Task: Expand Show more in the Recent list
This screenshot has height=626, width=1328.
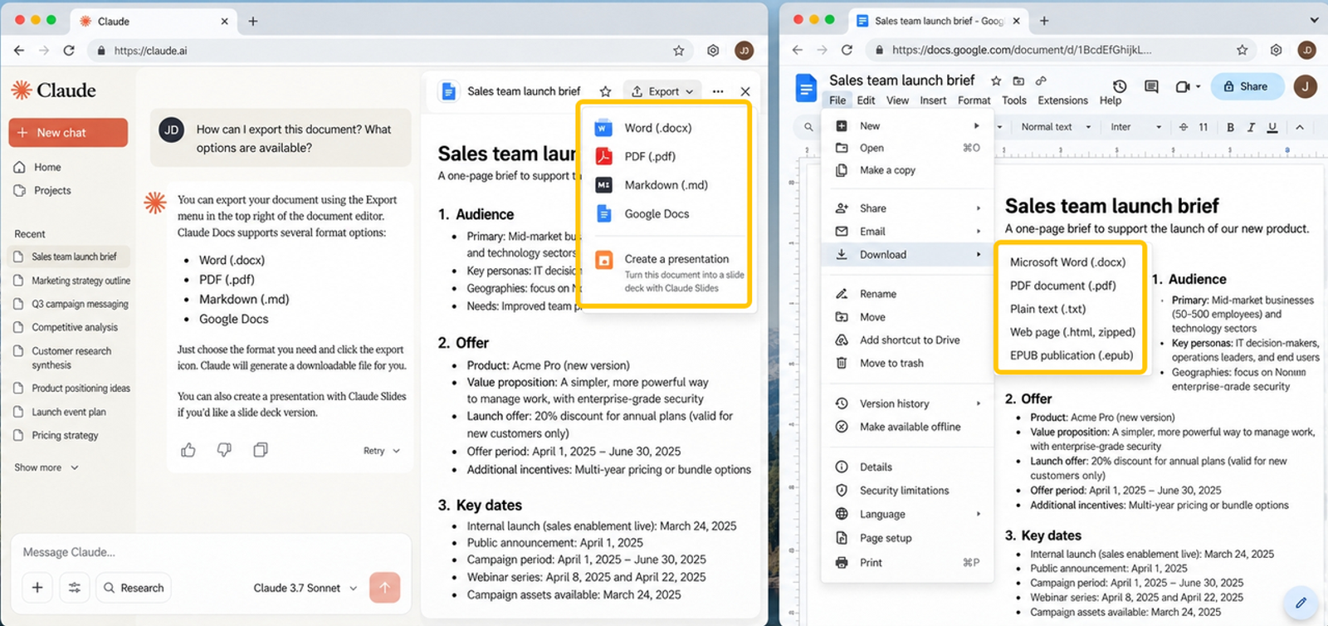Action: [46, 467]
